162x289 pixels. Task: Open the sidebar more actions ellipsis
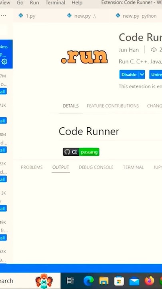click(3, 16)
